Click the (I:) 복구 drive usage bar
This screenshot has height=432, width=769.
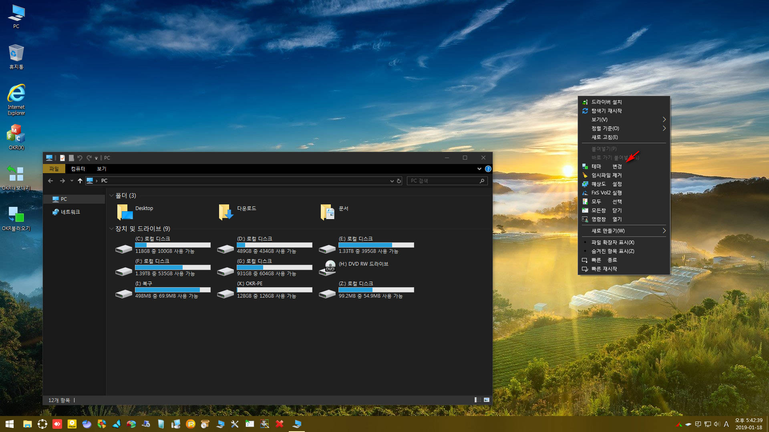(x=173, y=290)
